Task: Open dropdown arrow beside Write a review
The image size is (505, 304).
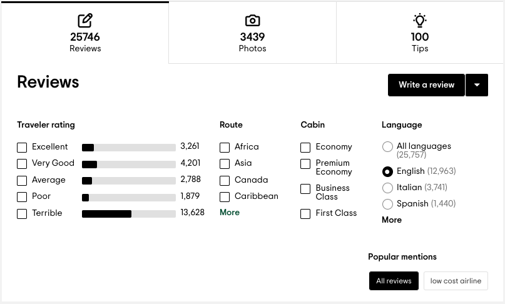Action: (x=477, y=85)
